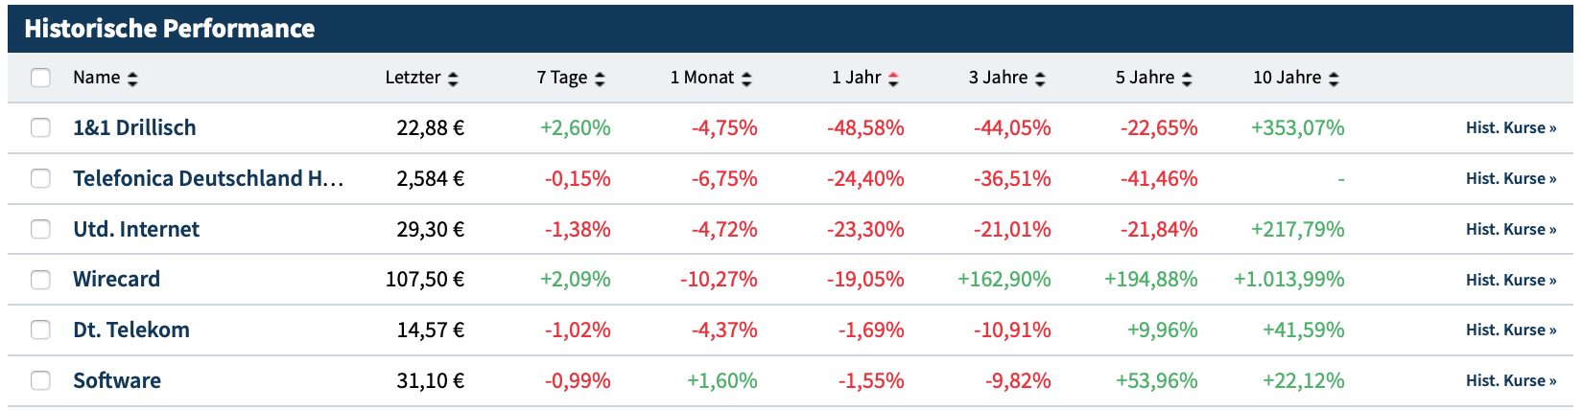Check the Dt. Telekom row checkbox

coord(40,330)
